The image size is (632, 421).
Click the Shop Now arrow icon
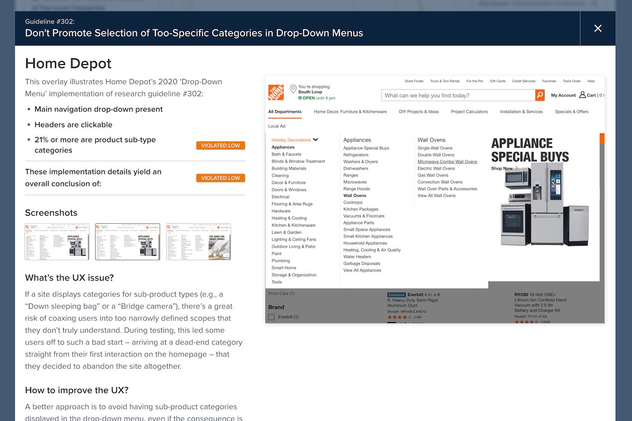point(516,169)
